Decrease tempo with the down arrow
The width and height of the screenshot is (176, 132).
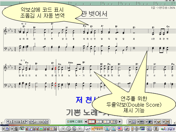point(32,122)
